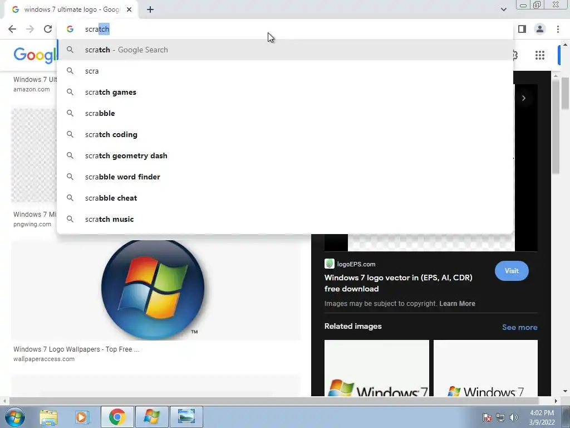Go to next image with right chevron
Viewport: 570px width, 428px height.
(x=523, y=98)
